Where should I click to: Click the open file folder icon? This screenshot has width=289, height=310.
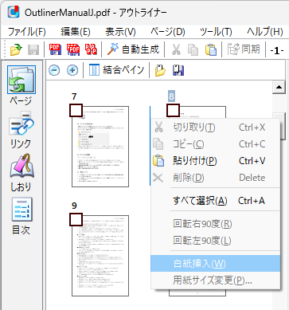coord(16,49)
